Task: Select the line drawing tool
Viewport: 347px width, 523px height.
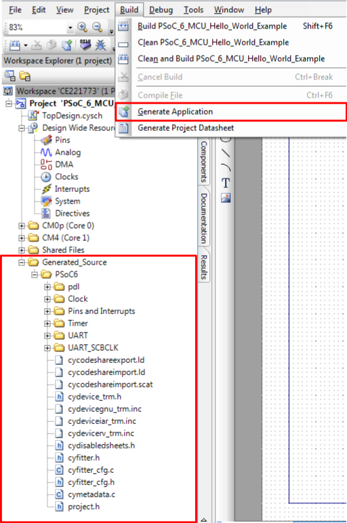Action: 226,153
